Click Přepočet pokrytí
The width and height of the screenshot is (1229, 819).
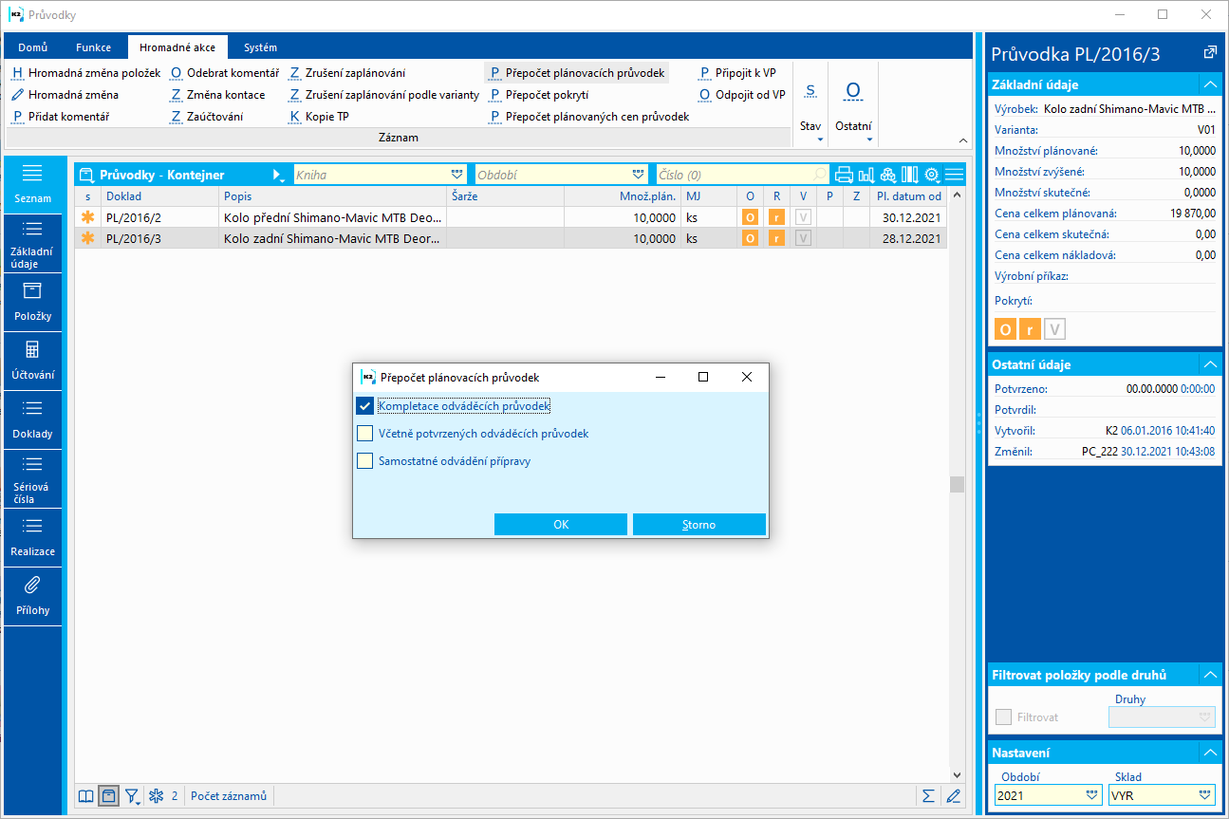pos(539,95)
